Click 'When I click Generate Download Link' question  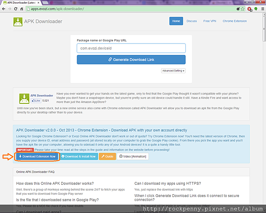coord(187,198)
